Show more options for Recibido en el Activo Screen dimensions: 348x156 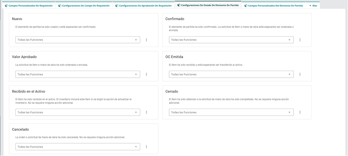tap(146, 112)
